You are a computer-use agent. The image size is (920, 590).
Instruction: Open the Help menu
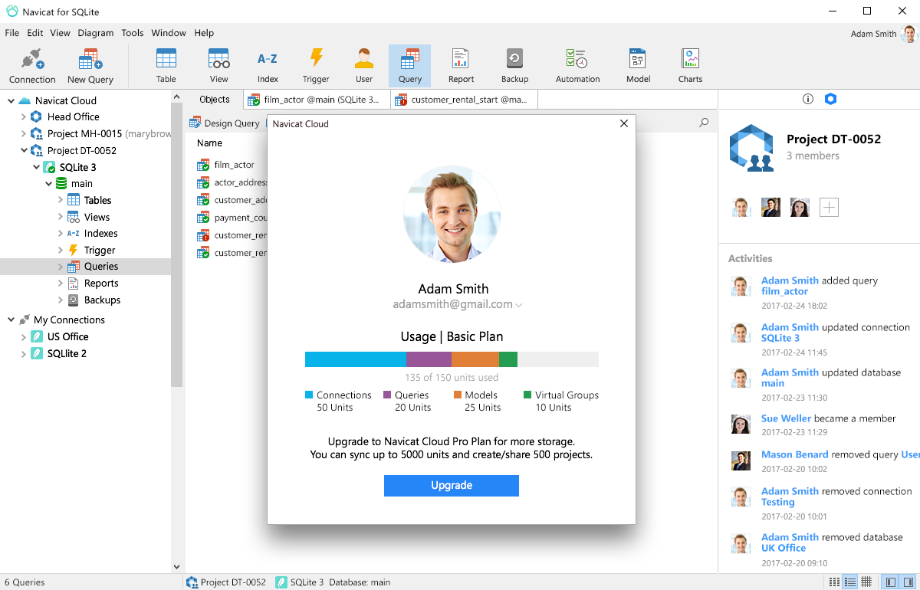coord(204,33)
